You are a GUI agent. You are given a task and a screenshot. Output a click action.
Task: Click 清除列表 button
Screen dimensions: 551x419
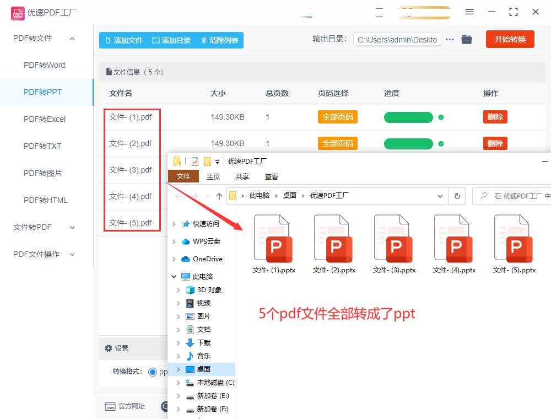point(220,40)
